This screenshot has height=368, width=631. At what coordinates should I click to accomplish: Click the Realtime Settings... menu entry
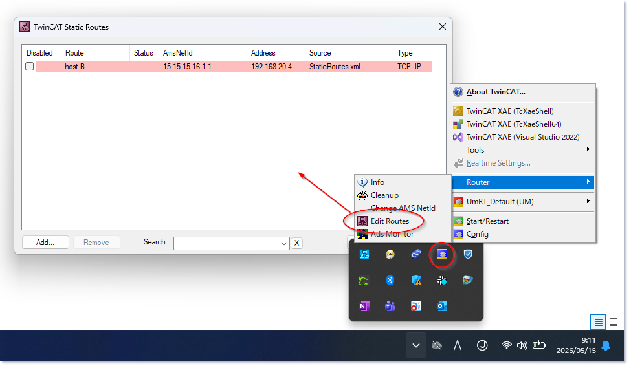coord(523,163)
